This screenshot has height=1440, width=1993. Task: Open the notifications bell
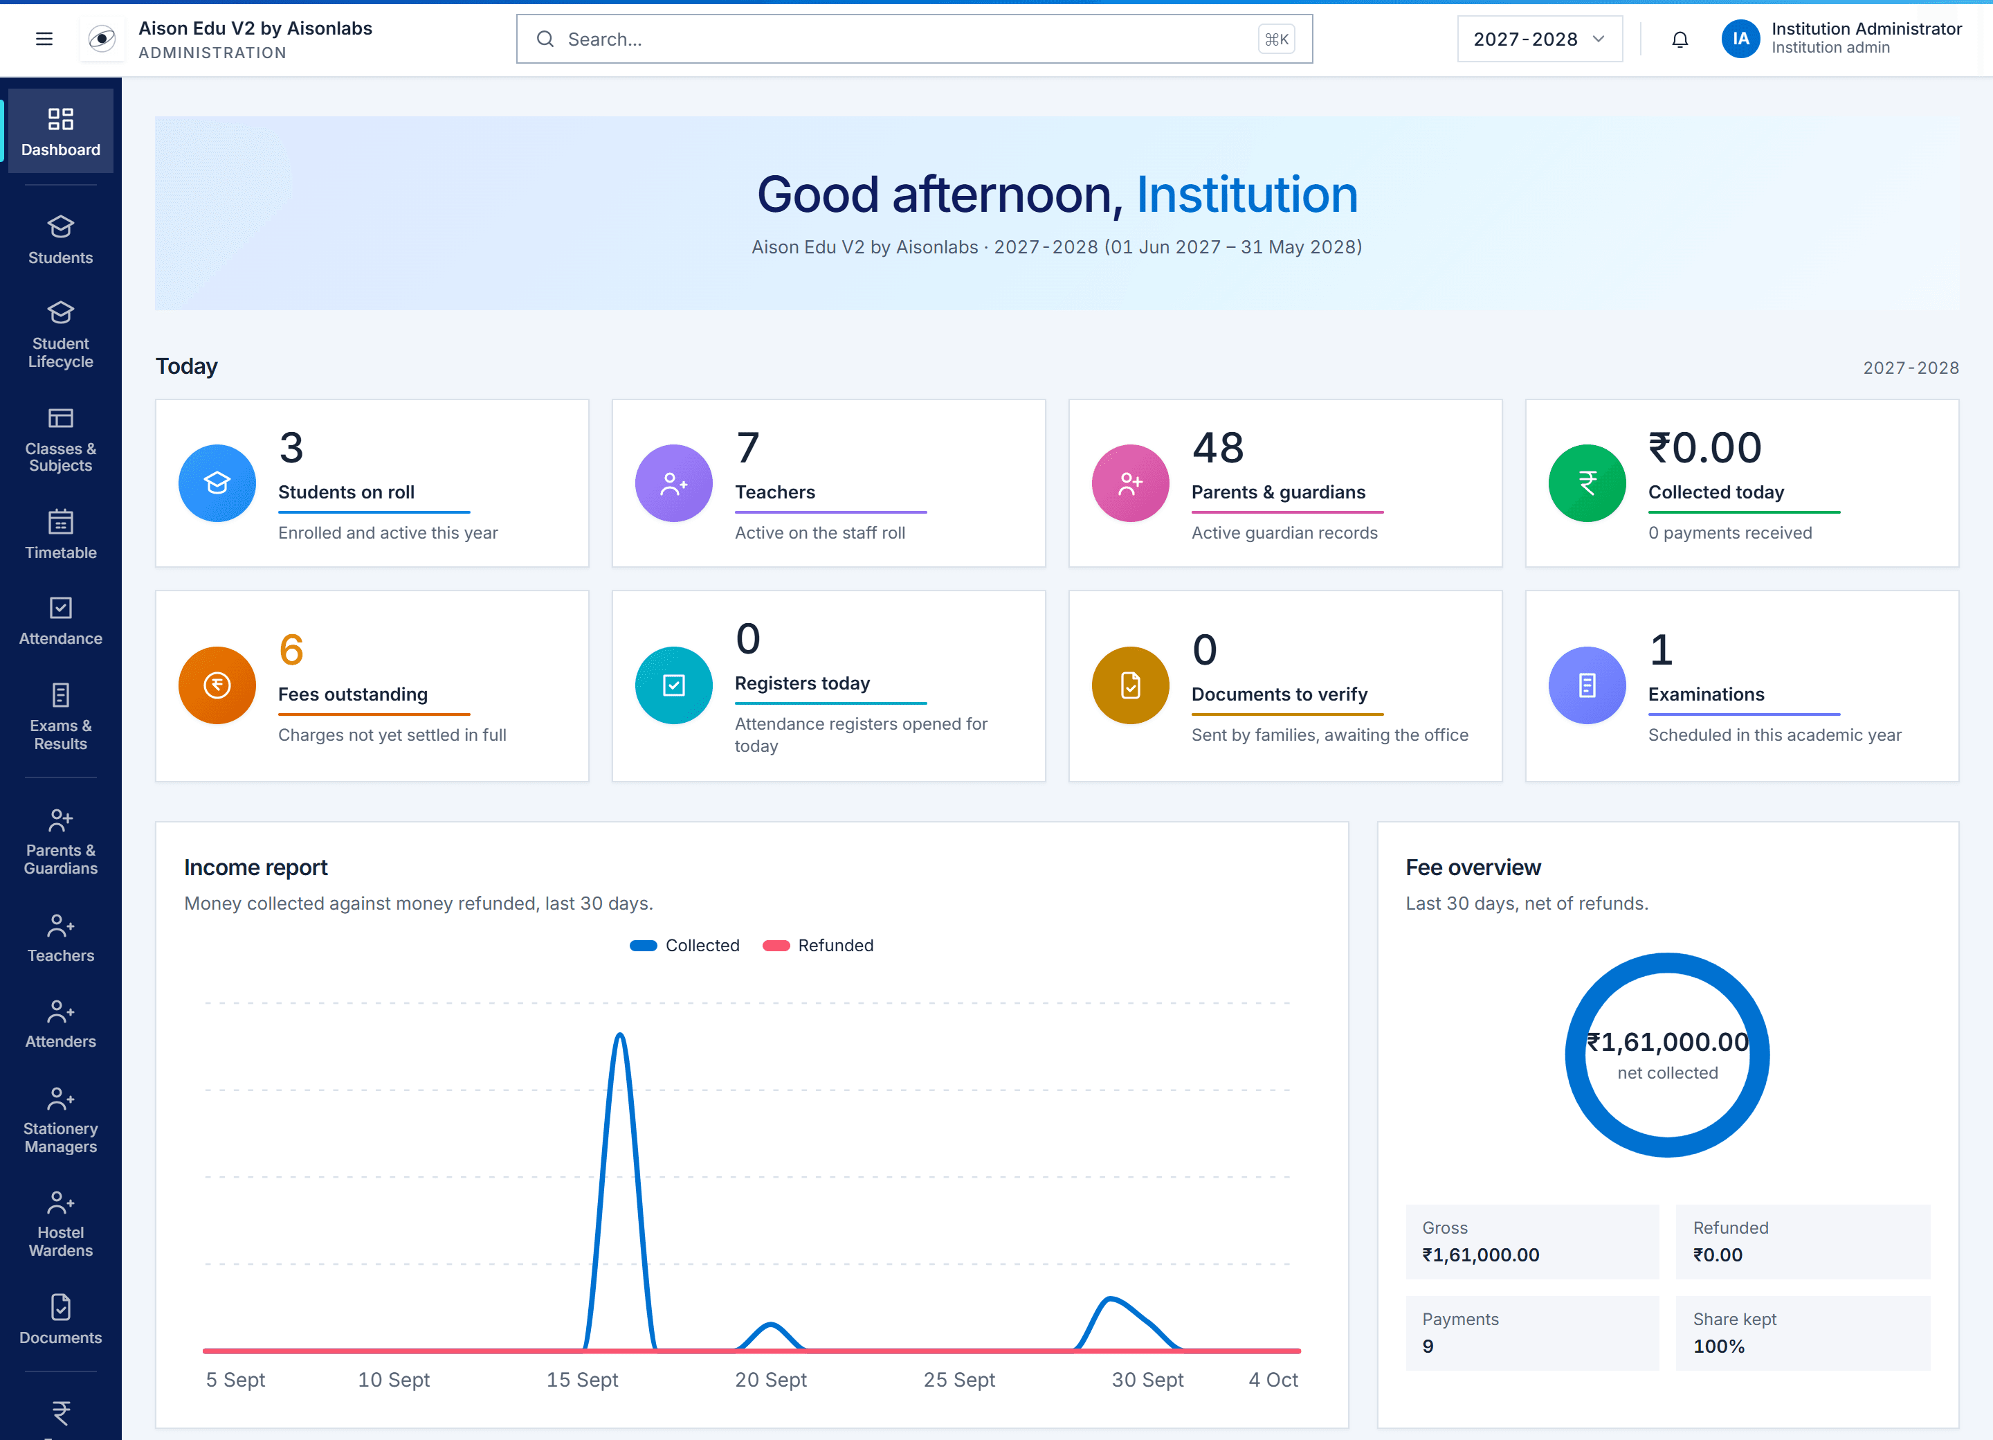1680,39
